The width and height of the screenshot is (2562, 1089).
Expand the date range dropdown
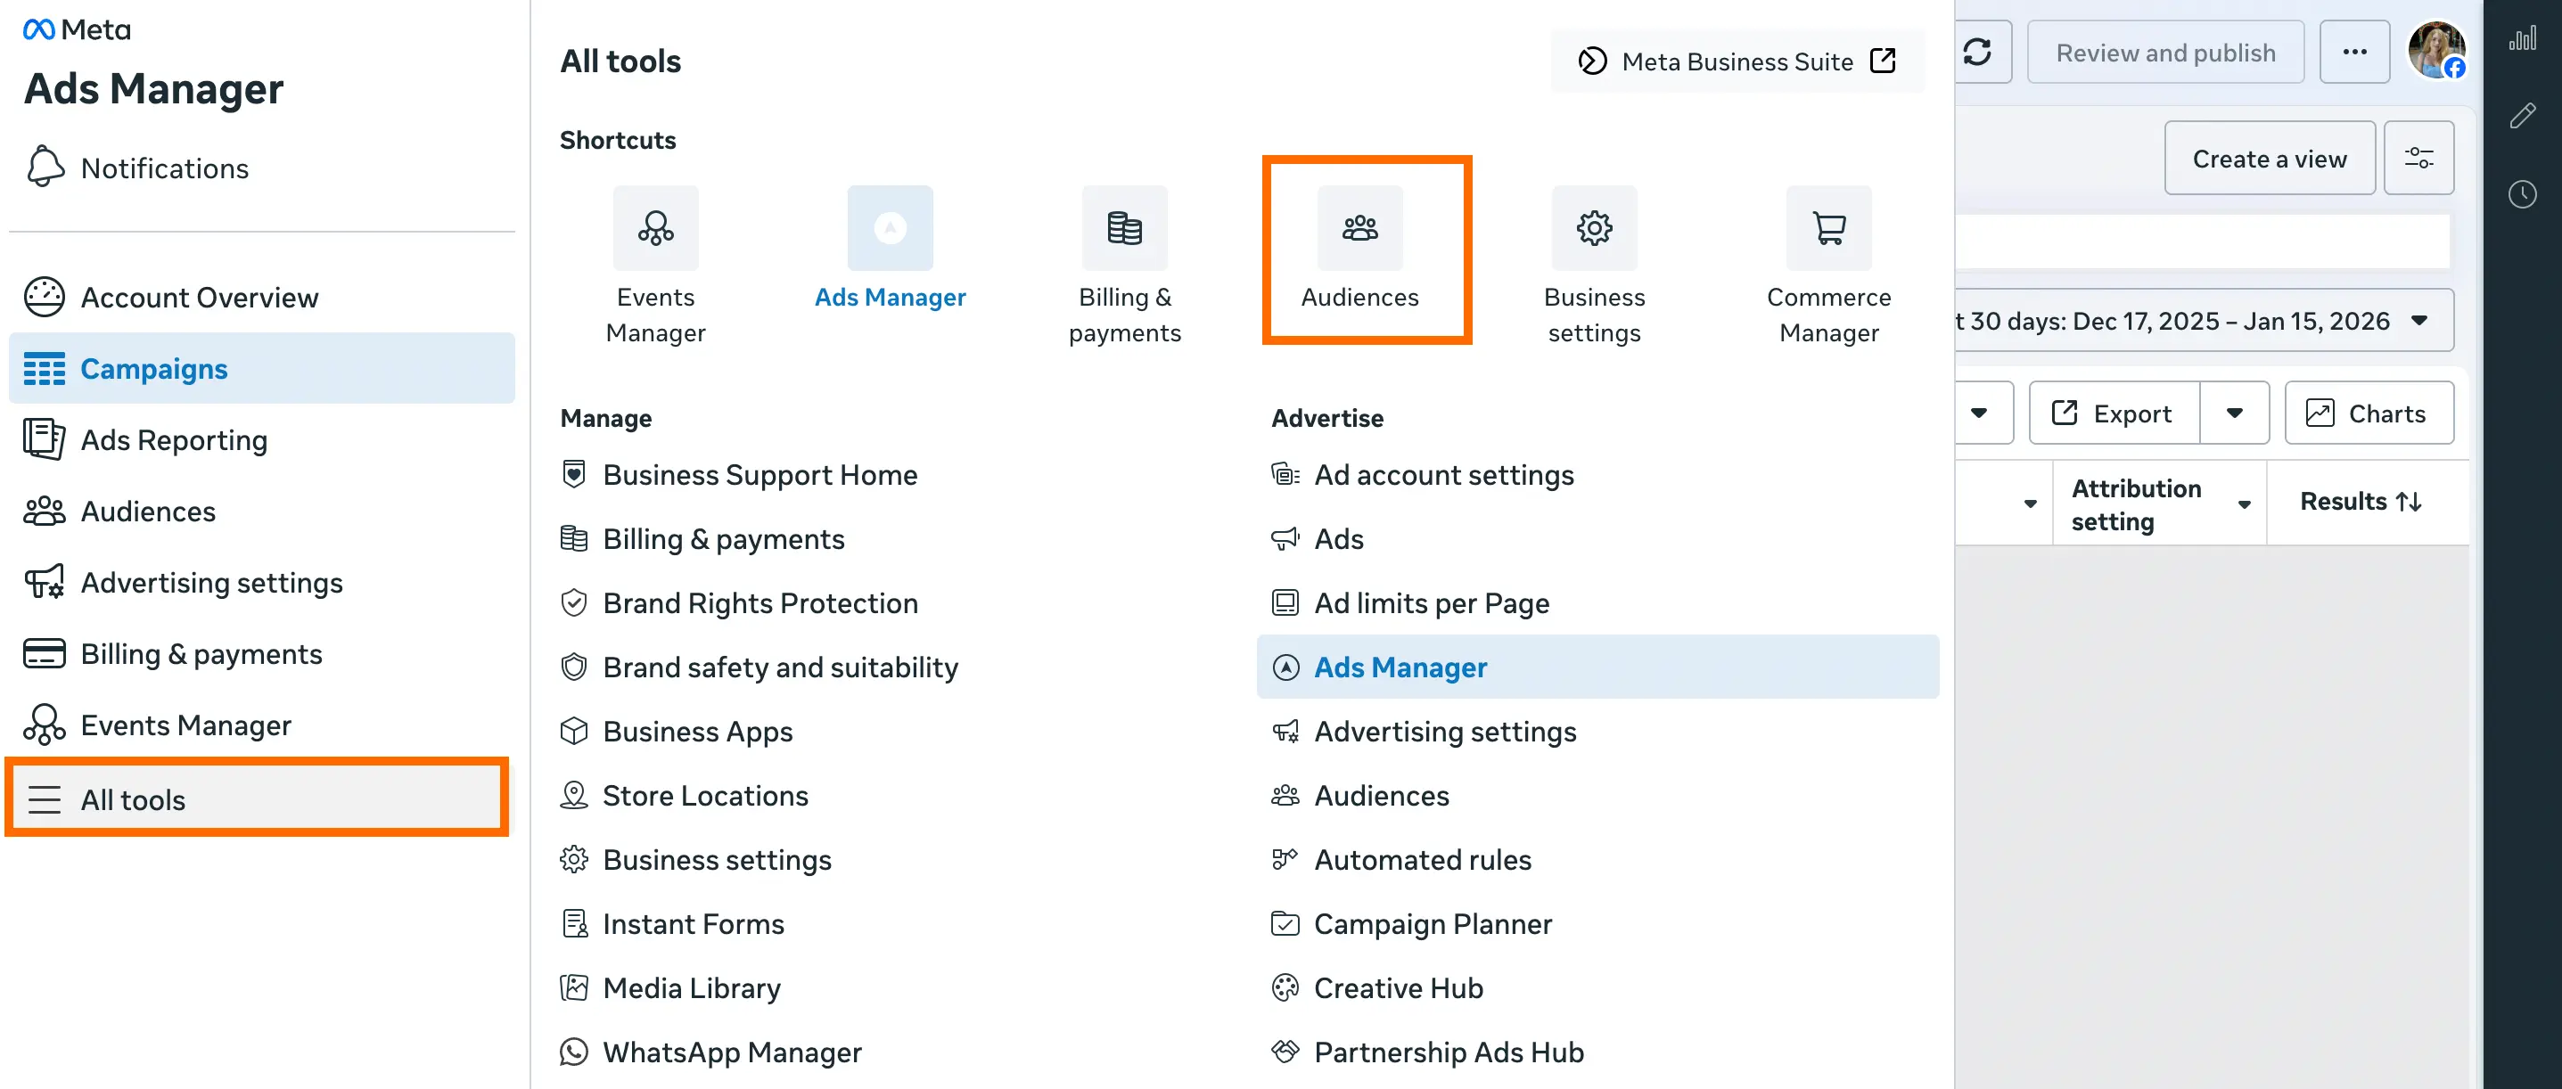coord(2418,320)
